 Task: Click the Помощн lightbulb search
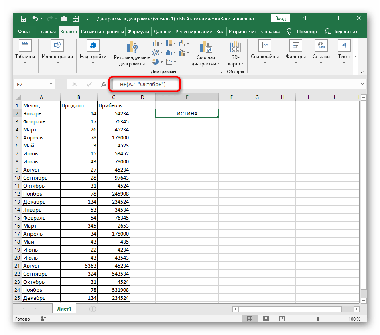point(302,32)
